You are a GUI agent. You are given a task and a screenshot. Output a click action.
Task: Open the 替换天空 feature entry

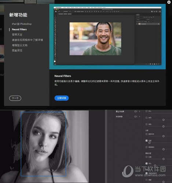click(17, 35)
